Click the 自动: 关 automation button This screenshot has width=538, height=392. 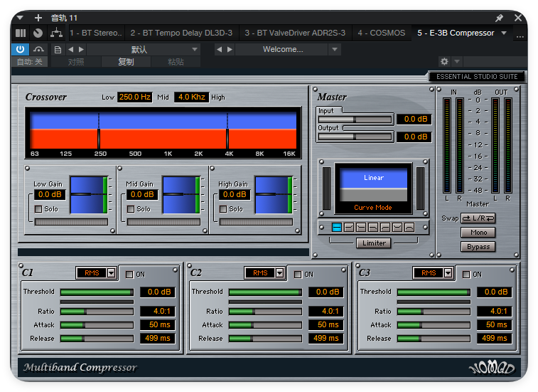pyautogui.click(x=30, y=62)
